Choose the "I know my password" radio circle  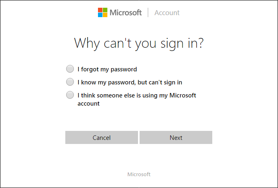pyautogui.click(x=70, y=82)
